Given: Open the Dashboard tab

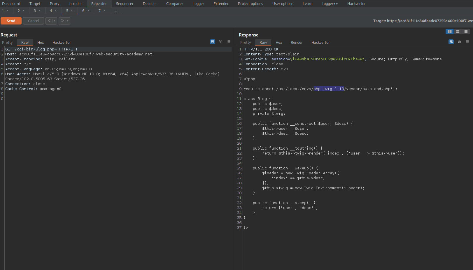Looking at the screenshot, I should pos(11,4).
